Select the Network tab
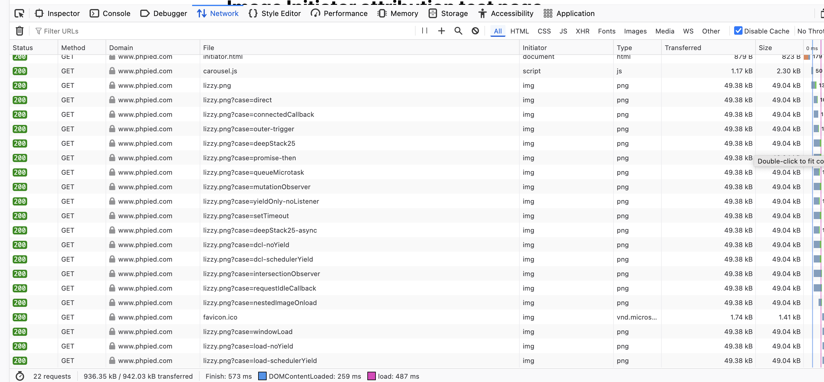Screen dimensions: 824x382 tap(217, 14)
